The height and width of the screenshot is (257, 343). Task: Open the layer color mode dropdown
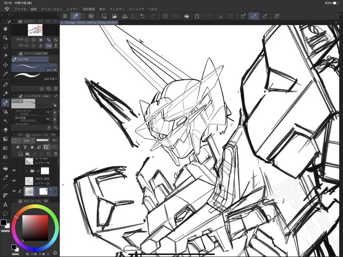pos(16,141)
